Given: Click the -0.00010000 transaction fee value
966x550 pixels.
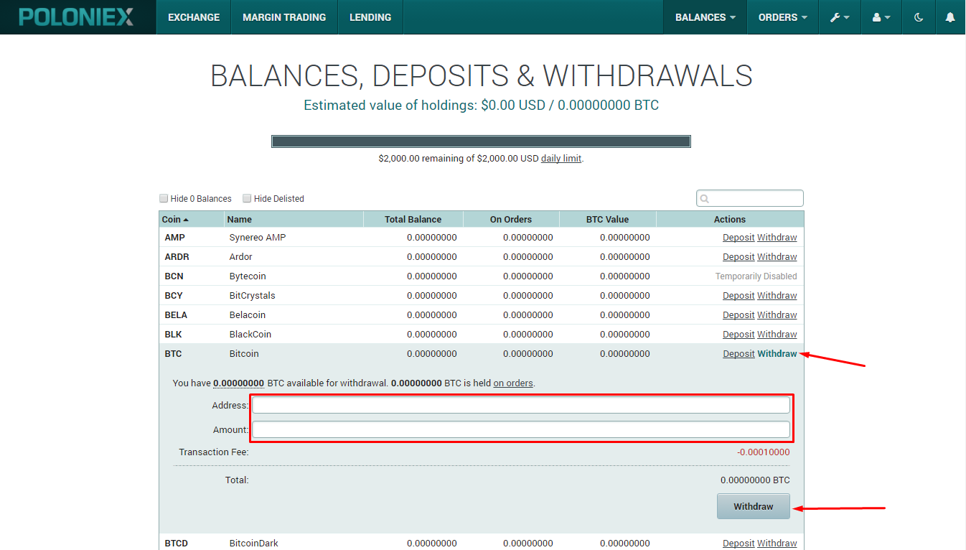Looking at the screenshot, I should point(764,452).
